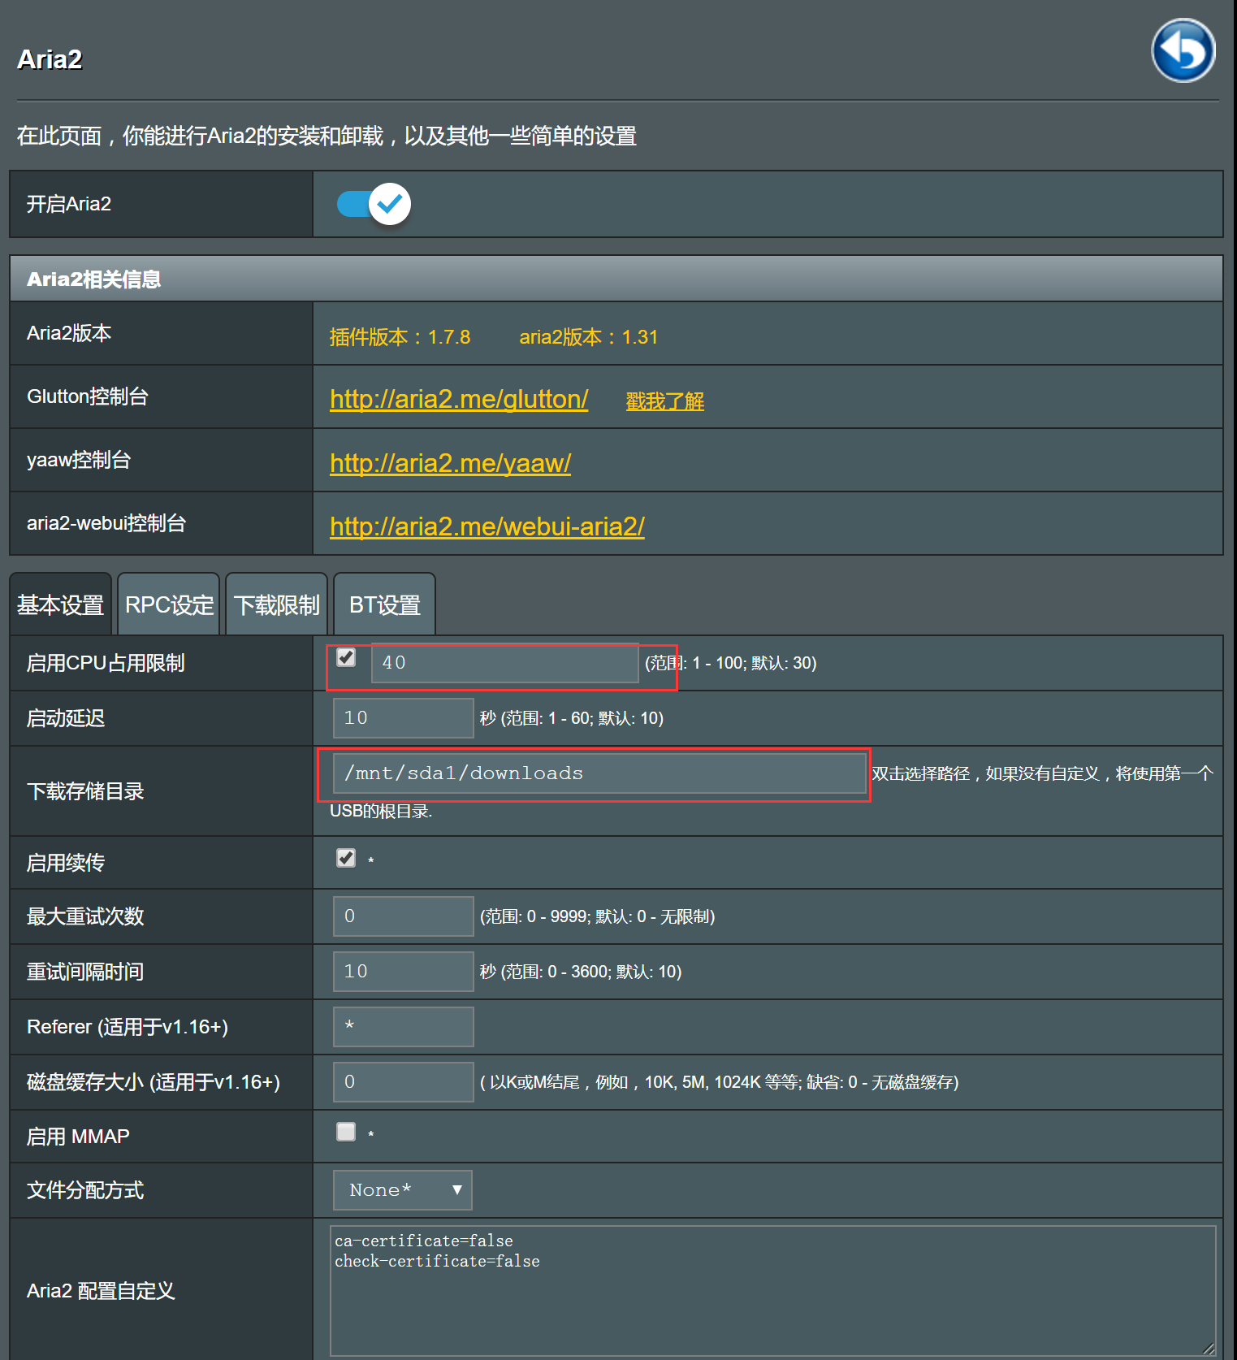Click the 下载存储目录 path field

[x=599, y=773]
